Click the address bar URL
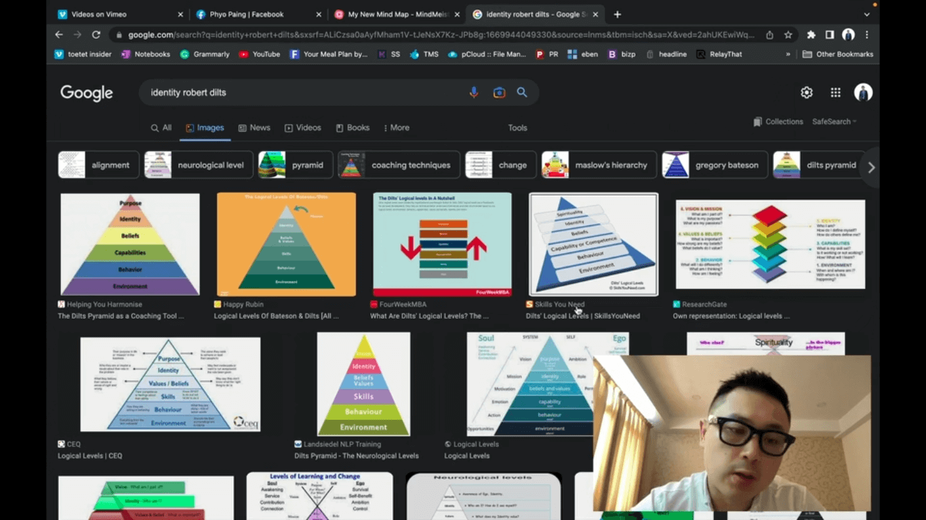Image resolution: width=926 pixels, height=520 pixels. [x=441, y=35]
